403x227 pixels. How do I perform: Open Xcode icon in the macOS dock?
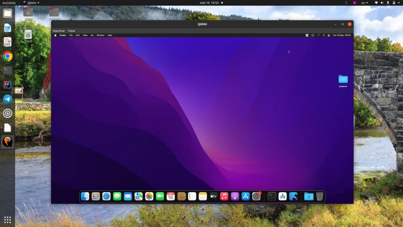click(293, 196)
